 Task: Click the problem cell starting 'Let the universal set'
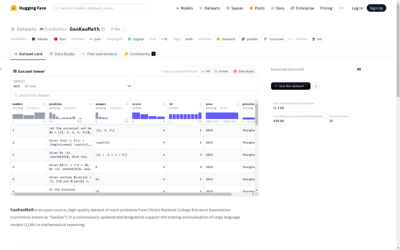pos(70,130)
